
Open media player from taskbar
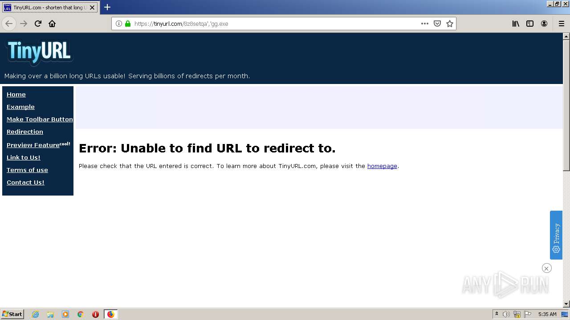pyautogui.click(x=65, y=314)
